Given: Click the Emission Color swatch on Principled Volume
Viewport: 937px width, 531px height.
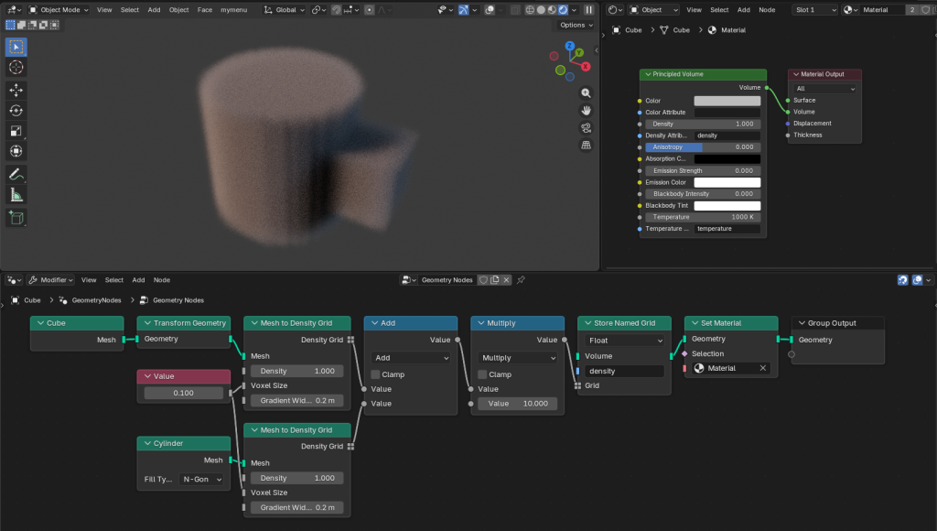Looking at the screenshot, I should 727,181.
